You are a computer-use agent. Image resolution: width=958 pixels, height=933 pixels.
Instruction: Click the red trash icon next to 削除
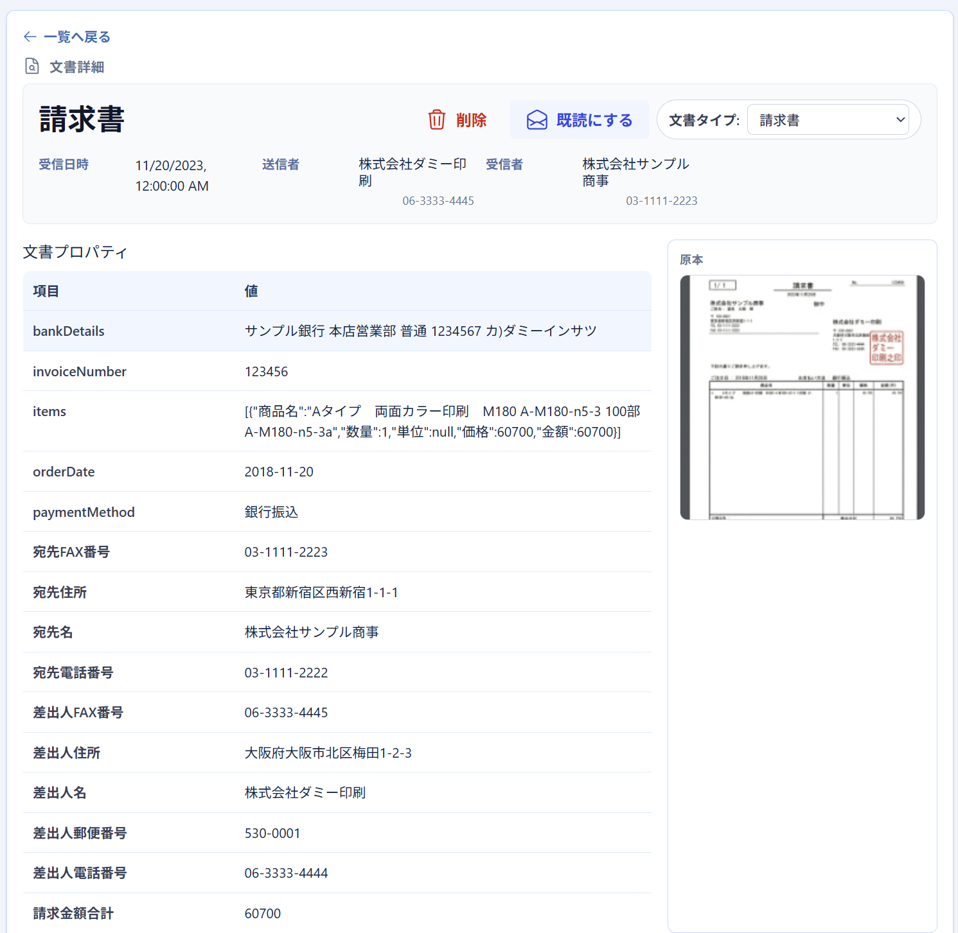click(x=437, y=119)
